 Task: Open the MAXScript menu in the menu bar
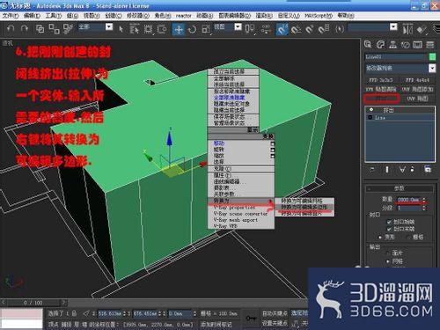click(319, 16)
